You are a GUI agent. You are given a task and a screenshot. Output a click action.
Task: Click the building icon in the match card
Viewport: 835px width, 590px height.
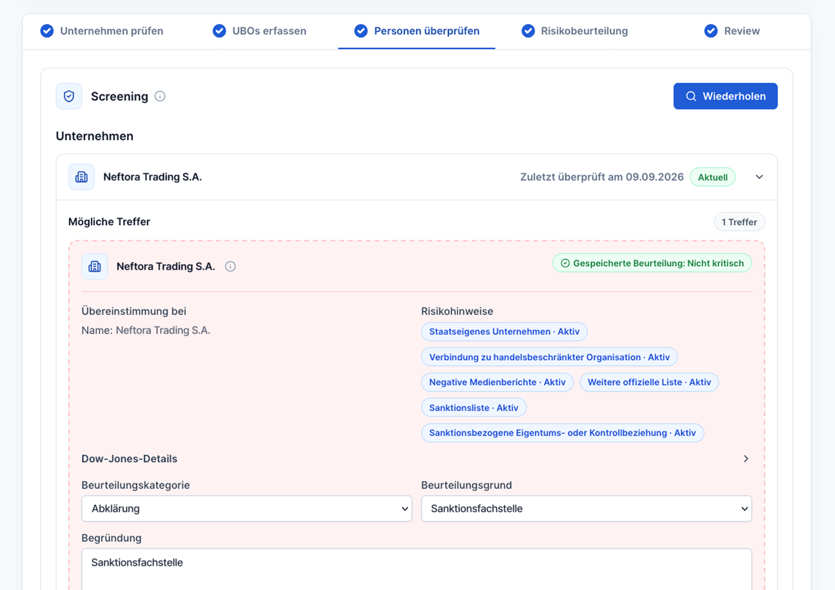(x=95, y=266)
